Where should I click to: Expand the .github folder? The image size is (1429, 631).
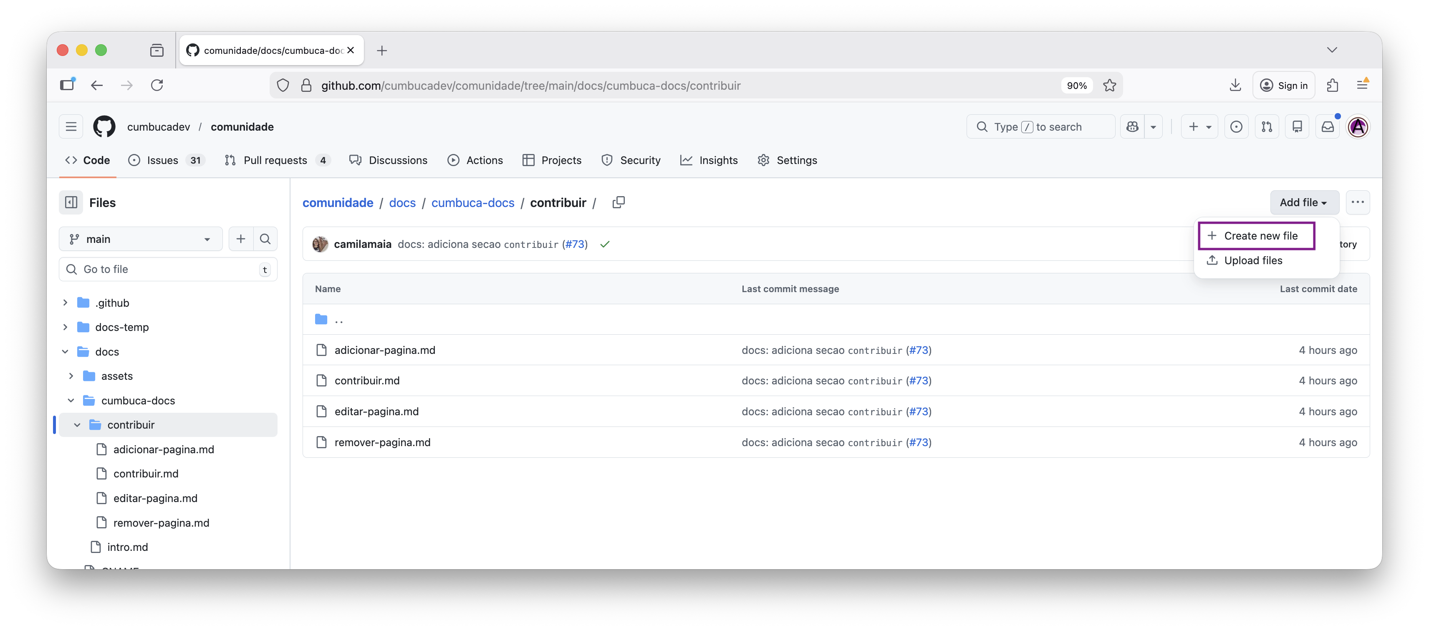tap(66, 303)
